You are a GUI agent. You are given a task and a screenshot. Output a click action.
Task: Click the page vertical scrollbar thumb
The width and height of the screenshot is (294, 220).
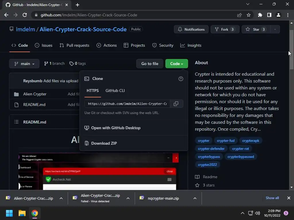tap(291, 50)
